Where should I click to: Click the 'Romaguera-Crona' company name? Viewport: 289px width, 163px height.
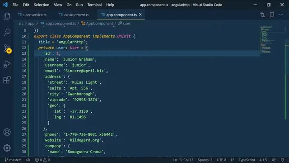coord(84,152)
